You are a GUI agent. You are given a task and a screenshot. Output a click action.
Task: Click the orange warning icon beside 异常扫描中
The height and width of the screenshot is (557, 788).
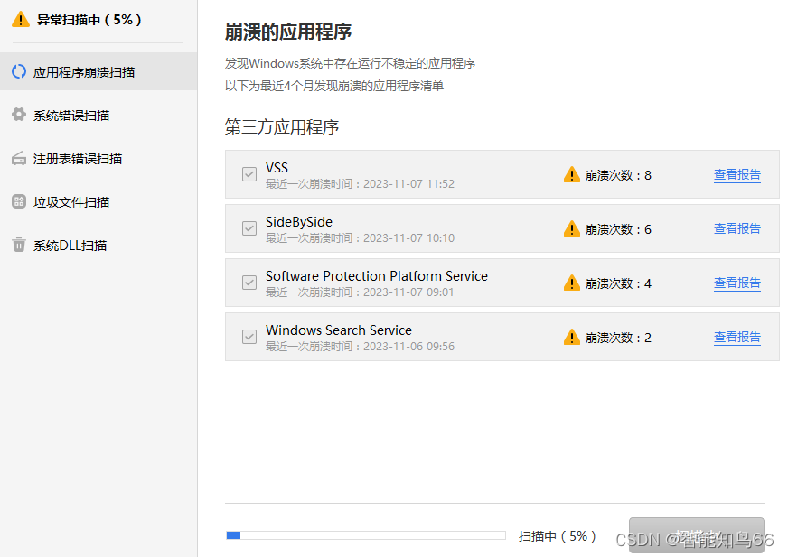tap(21, 20)
